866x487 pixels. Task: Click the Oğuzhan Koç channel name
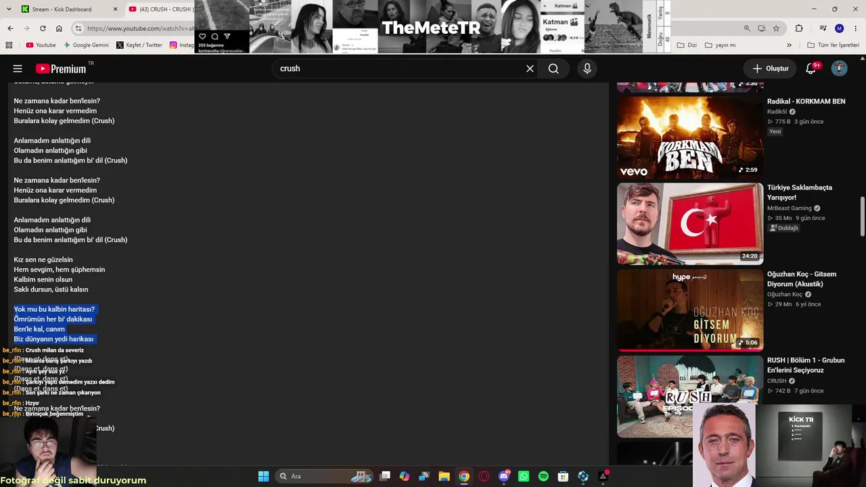(x=785, y=294)
